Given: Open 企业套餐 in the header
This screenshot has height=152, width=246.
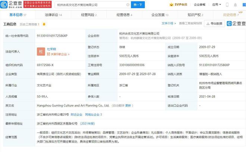Looking at the screenshot, I should point(199,4).
